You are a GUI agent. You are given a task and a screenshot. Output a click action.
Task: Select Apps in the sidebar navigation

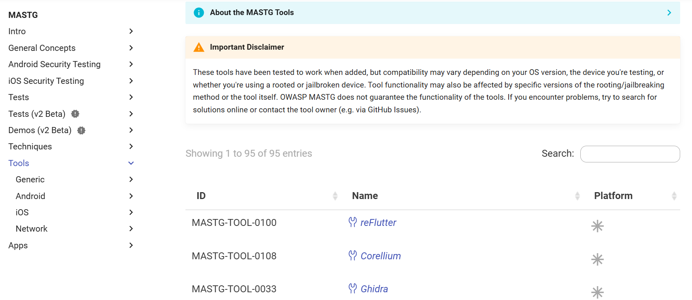tap(18, 245)
